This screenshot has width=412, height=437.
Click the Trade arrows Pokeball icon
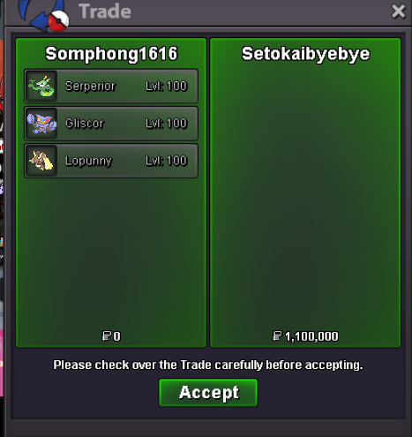tap(43, 15)
